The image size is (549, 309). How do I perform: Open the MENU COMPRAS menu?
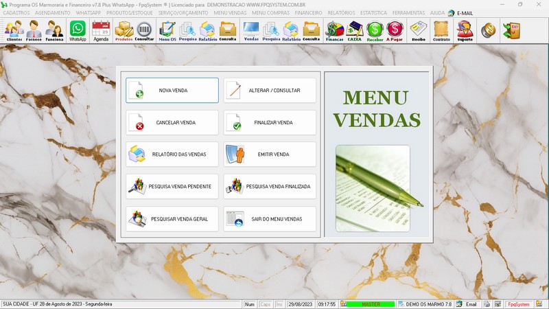270,13
